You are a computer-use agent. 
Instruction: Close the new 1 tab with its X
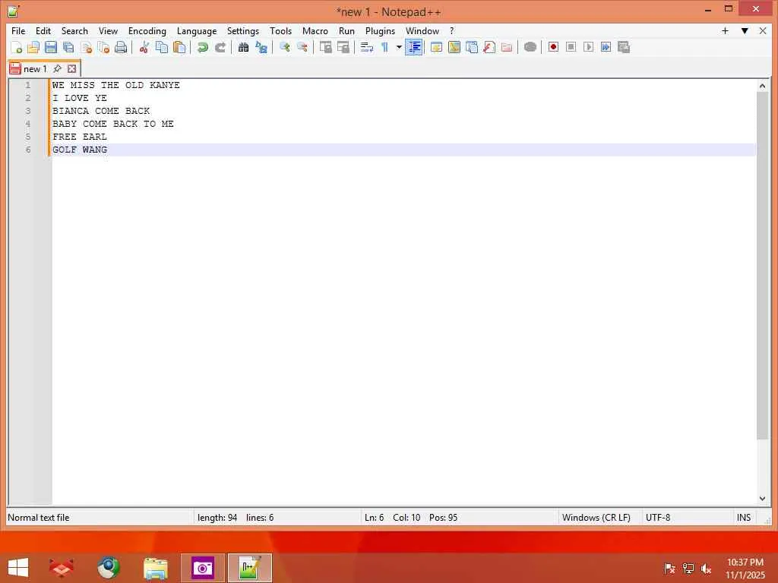72,68
